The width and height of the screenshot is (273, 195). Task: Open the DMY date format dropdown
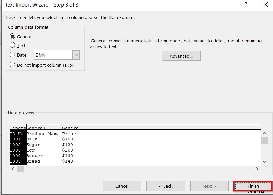(76, 55)
